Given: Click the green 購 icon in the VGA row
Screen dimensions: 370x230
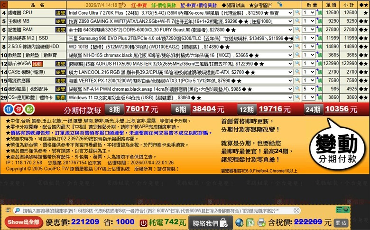Looking at the screenshot, I should [x=319, y=64].
